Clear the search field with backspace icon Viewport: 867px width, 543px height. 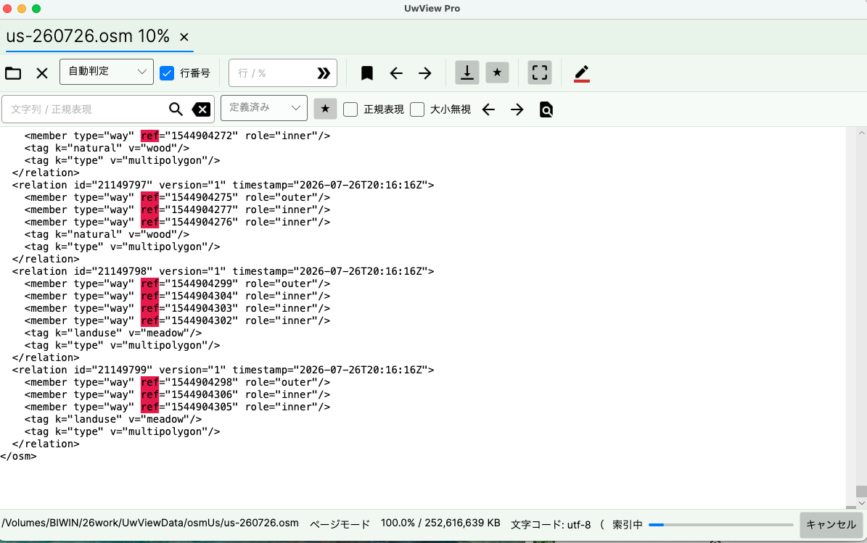click(201, 109)
